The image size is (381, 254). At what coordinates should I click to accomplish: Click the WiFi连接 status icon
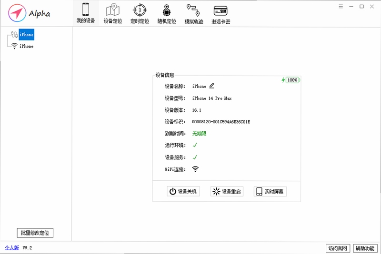coord(195,169)
